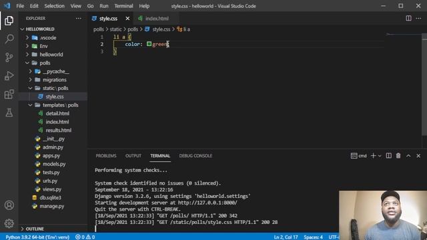The width and height of the screenshot is (427, 240).
Task: Kill terminal with trash icon
Action: pos(398,155)
